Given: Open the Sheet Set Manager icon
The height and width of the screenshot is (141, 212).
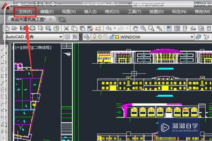Looking at the screenshot, I should [193, 29].
